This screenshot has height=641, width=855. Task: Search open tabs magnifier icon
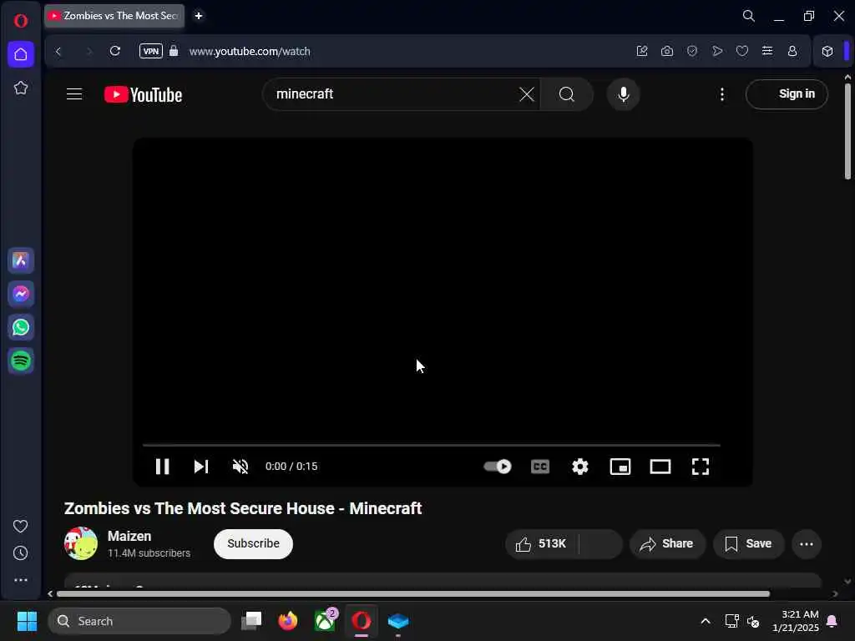[749, 16]
